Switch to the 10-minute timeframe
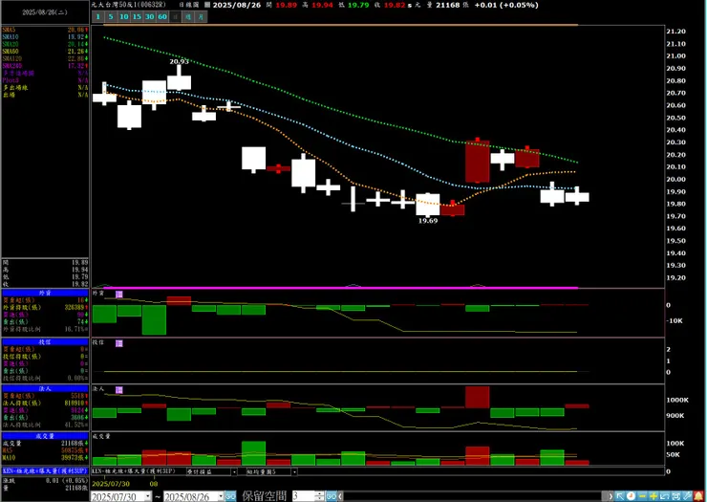707x502 pixels. (123, 16)
